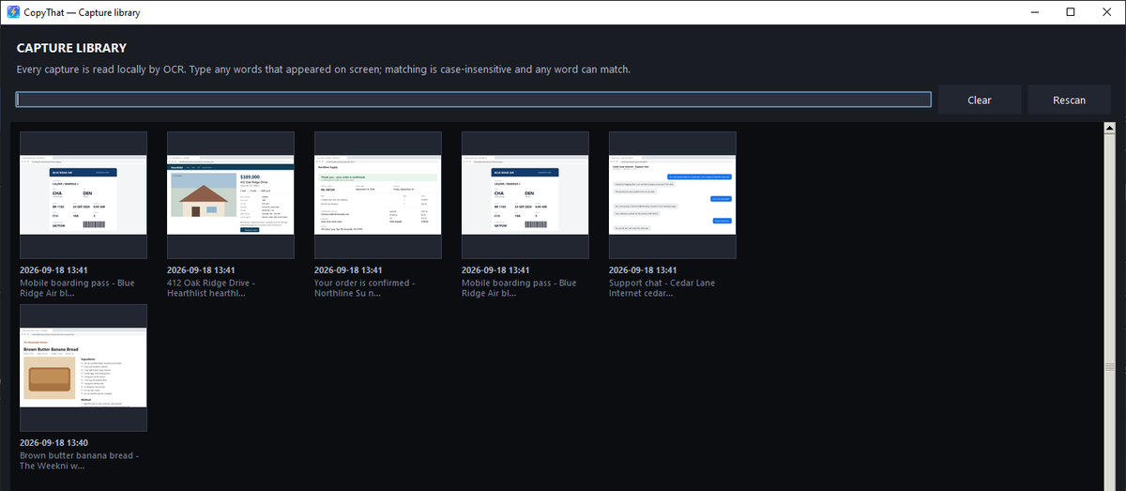
Task: Select caption "Your order is confirmed - Northline Su n..."
Action: (x=365, y=287)
